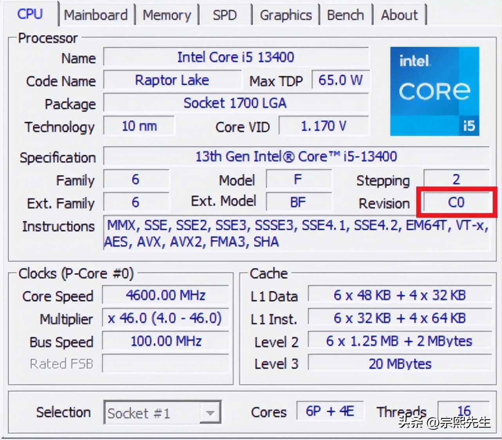The height and width of the screenshot is (440, 502).
Task: Click the highlighted C0 Revision field
Action: coord(456,202)
